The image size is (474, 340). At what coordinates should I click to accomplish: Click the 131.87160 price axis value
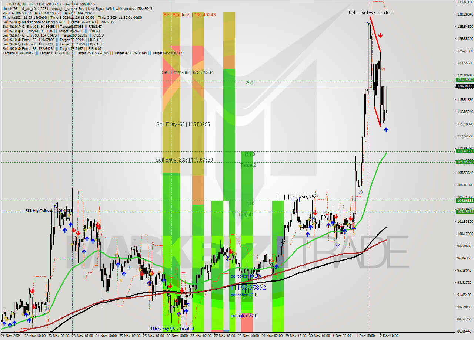(x=465, y=2)
